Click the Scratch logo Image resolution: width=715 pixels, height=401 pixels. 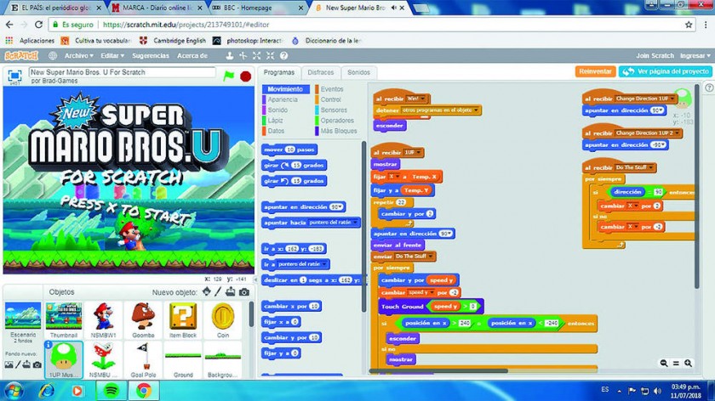click(x=21, y=55)
